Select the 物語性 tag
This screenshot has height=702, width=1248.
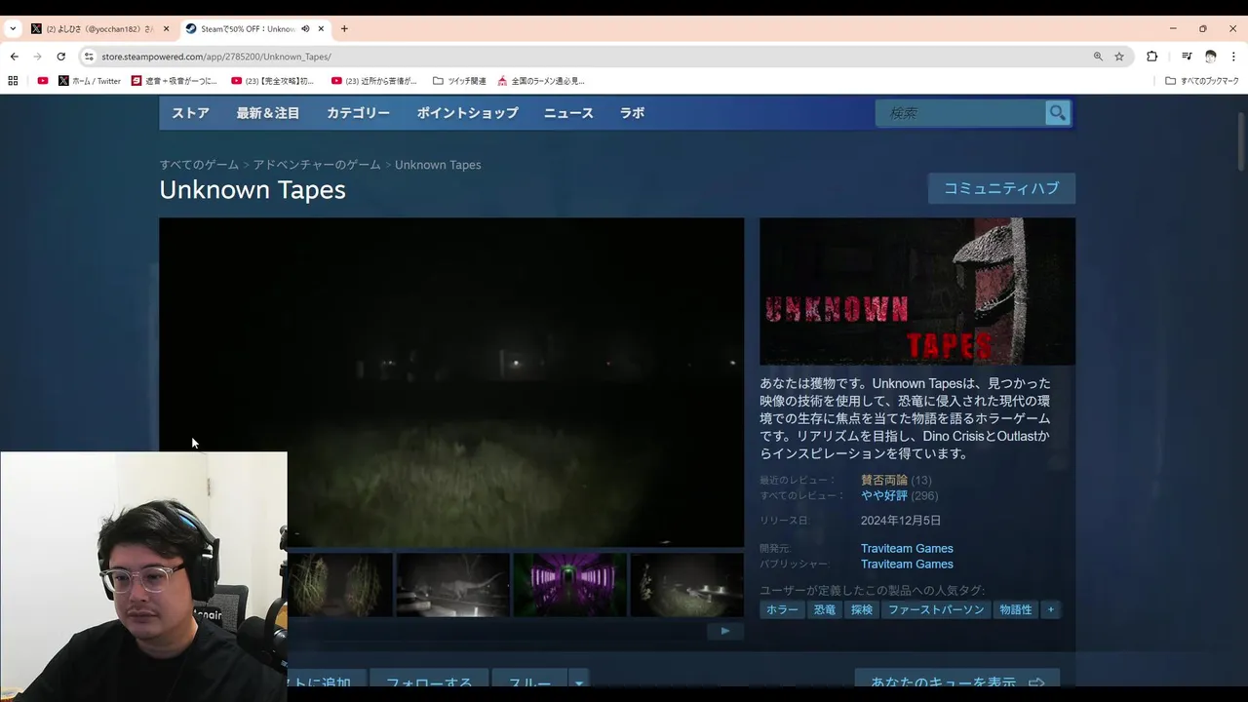pos(1016,609)
